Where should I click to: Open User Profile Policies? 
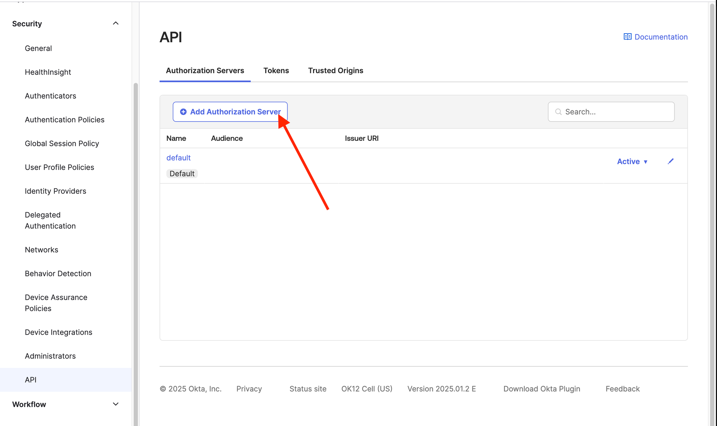[60, 167]
